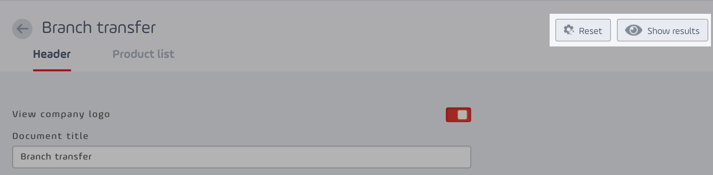Click the eye icon on Show results
This screenshot has width=713, height=175.
click(633, 30)
